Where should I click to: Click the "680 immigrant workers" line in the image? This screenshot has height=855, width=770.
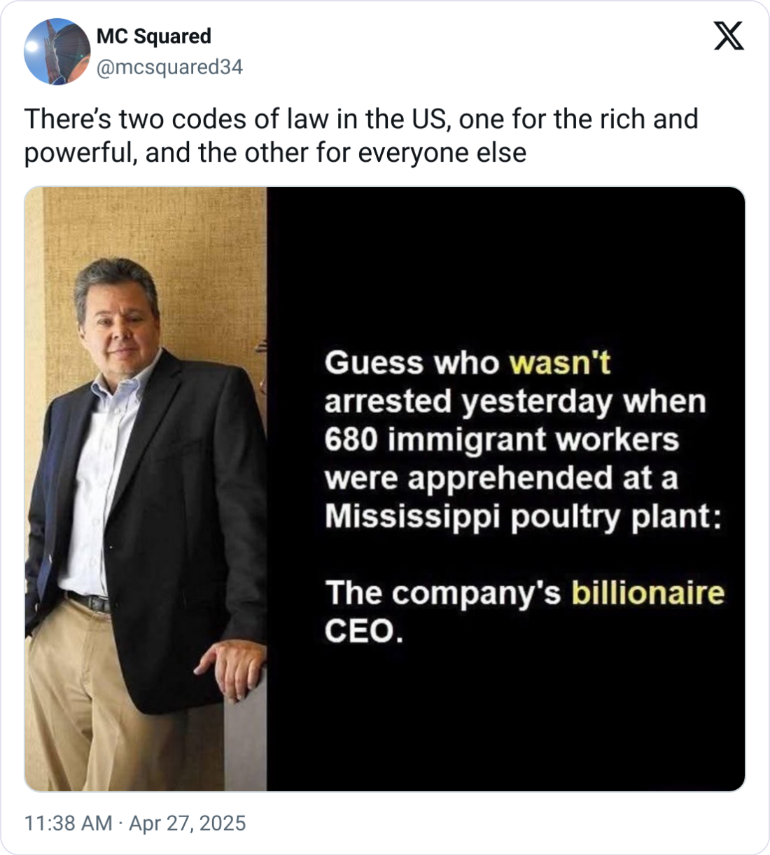tap(501, 440)
